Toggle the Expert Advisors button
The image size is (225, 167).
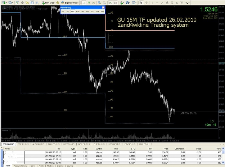(x=70, y=3)
